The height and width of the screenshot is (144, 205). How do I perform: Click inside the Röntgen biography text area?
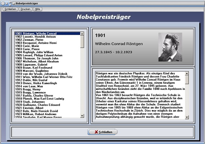(x=140, y=95)
